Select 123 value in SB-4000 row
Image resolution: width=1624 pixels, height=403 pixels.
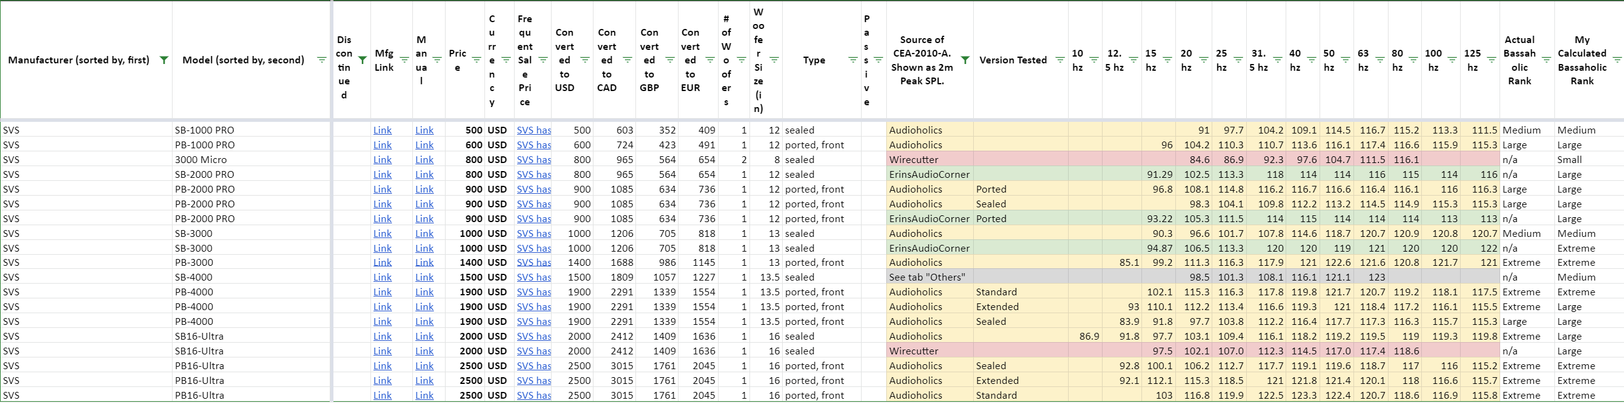pos(1370,277)
